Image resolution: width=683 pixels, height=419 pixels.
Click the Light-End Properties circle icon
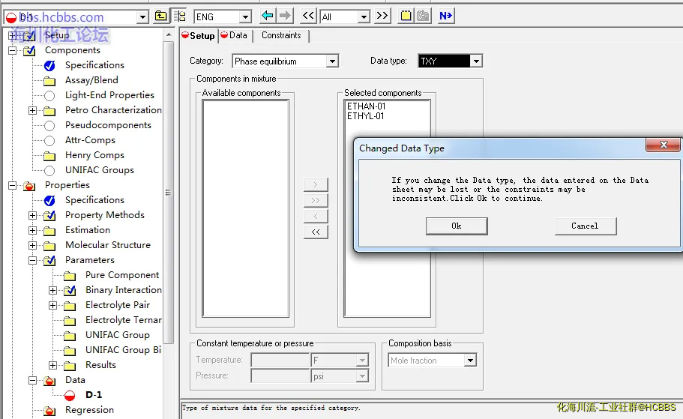pyautogui.click(x=49, y=95)
